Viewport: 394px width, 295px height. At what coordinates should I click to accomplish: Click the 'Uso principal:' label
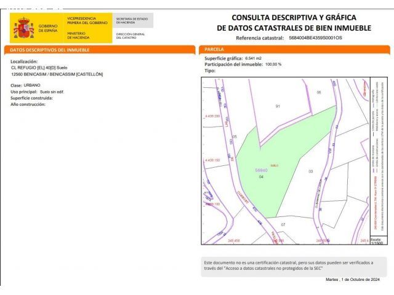click(x=24, y=92)
